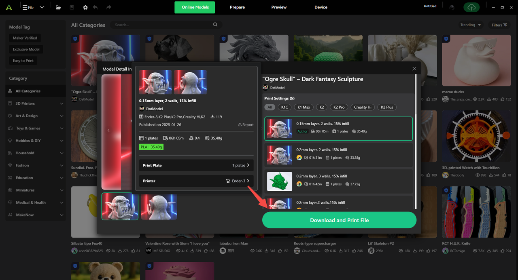Toggle the Maker Verified model tag
518x280 pixels.
[25, 38]
